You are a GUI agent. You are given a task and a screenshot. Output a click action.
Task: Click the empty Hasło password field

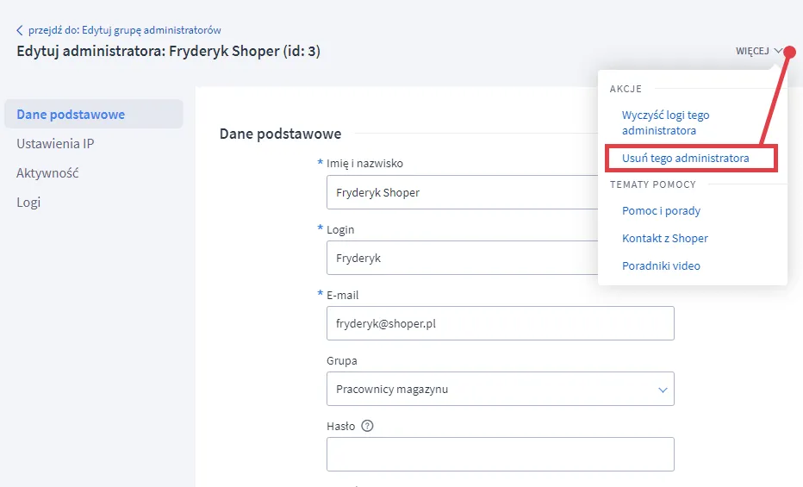[500, 454]
